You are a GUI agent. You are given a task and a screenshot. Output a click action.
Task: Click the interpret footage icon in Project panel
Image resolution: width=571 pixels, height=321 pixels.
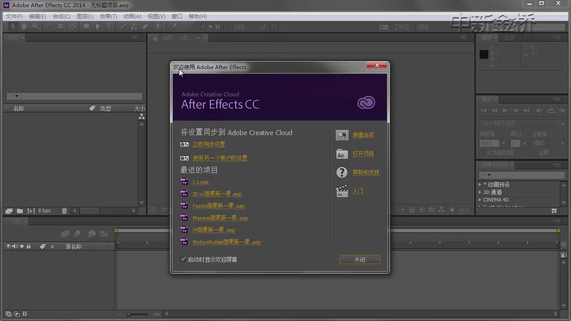8,210
